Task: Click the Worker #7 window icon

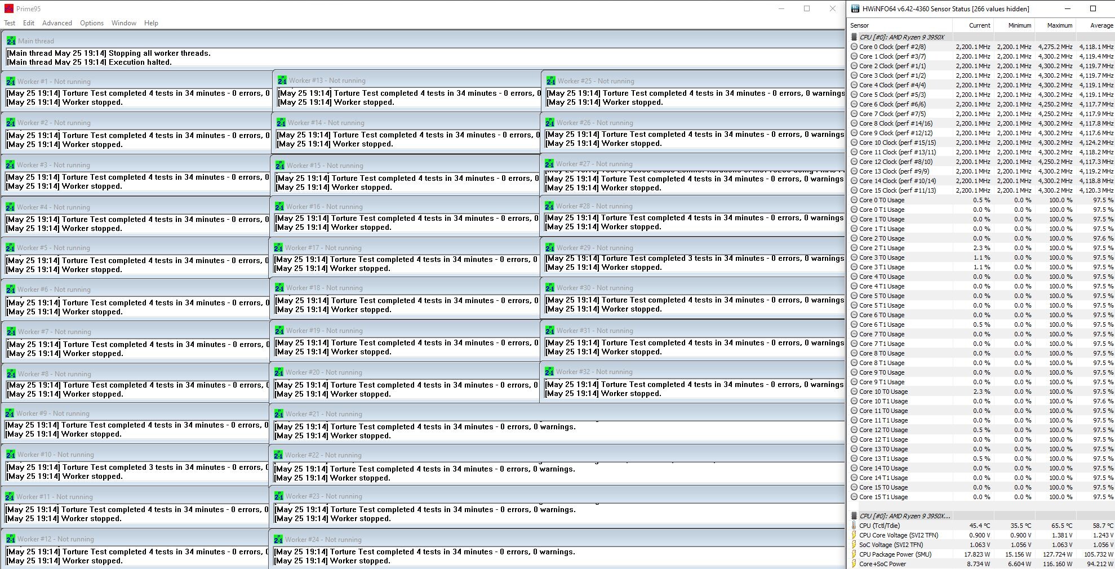Action: 11,331
